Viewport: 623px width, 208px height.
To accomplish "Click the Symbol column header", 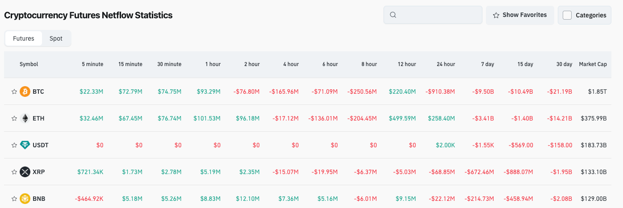I will click(x=29, y=64).
